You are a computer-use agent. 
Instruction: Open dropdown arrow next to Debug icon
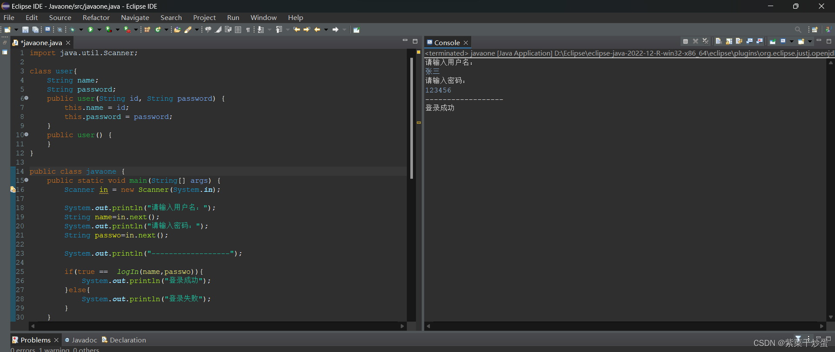pyautogui.click(x=81, y=30)
